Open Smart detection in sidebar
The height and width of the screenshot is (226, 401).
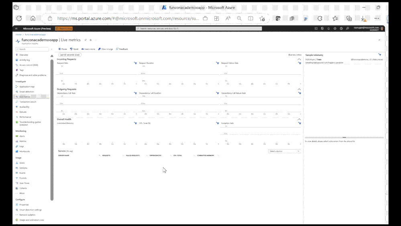[26, 92]
